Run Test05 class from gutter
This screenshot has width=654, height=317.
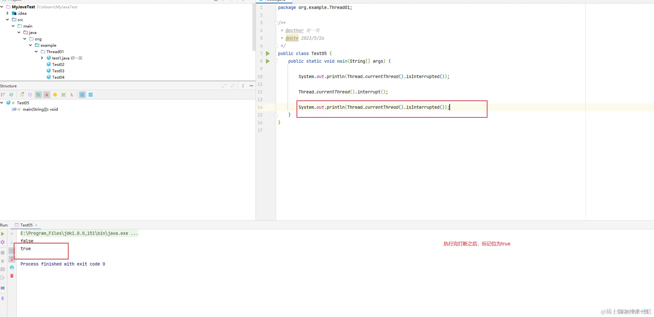click(x=268, y=53)
